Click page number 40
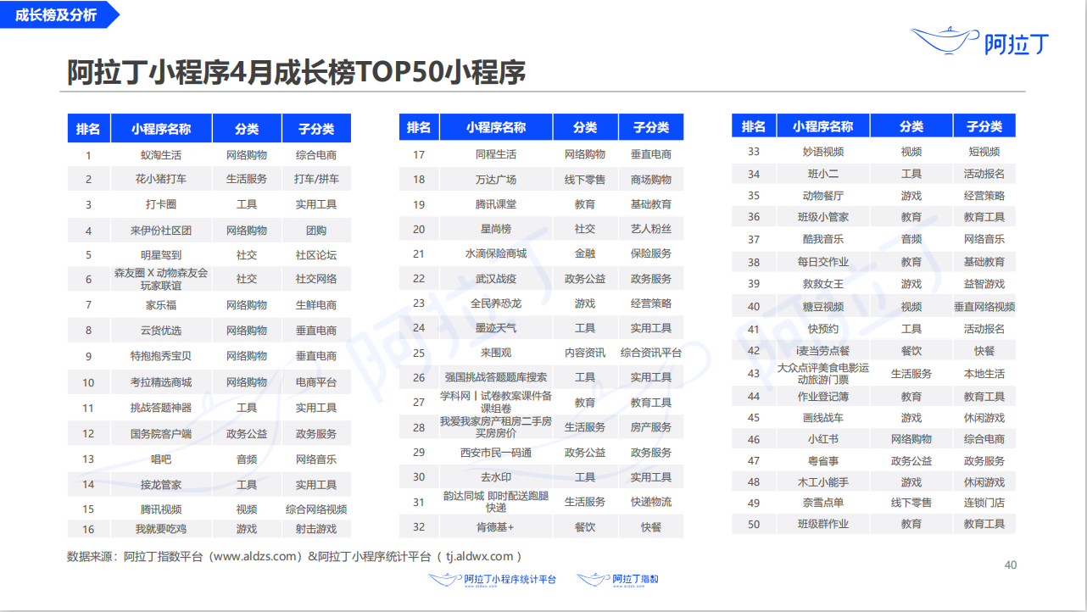Image resolution: width=1087 pixels, height=612 pixels. pyautogui.click(x=1010, y=565)
